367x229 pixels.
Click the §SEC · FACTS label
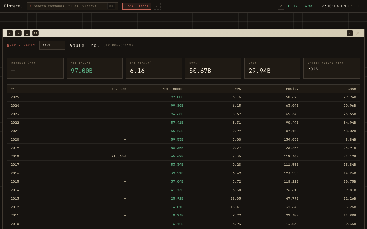21,46
